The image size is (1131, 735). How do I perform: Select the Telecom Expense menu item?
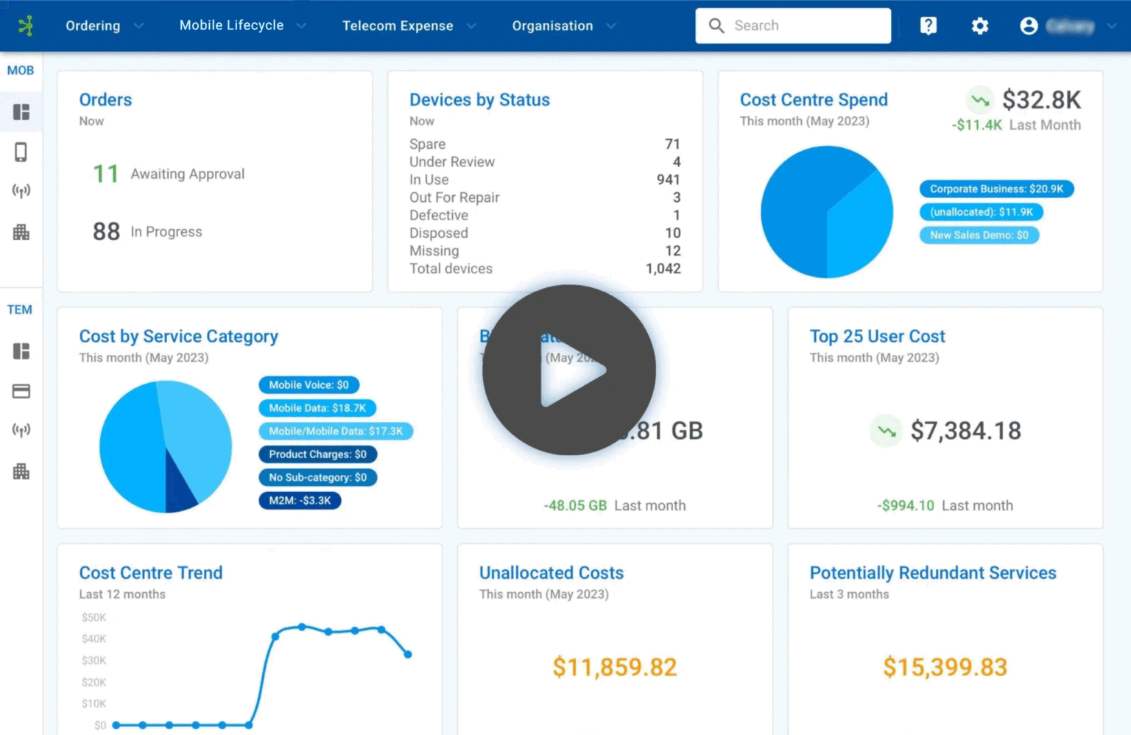pyautogui.click(x=398, y=25)
